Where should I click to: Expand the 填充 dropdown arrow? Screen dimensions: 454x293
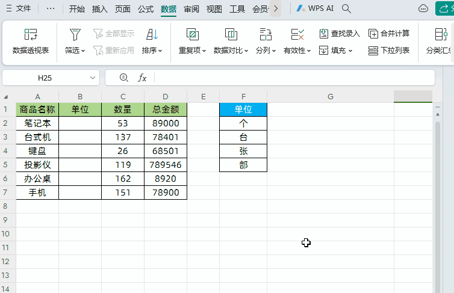click(350, 51)
